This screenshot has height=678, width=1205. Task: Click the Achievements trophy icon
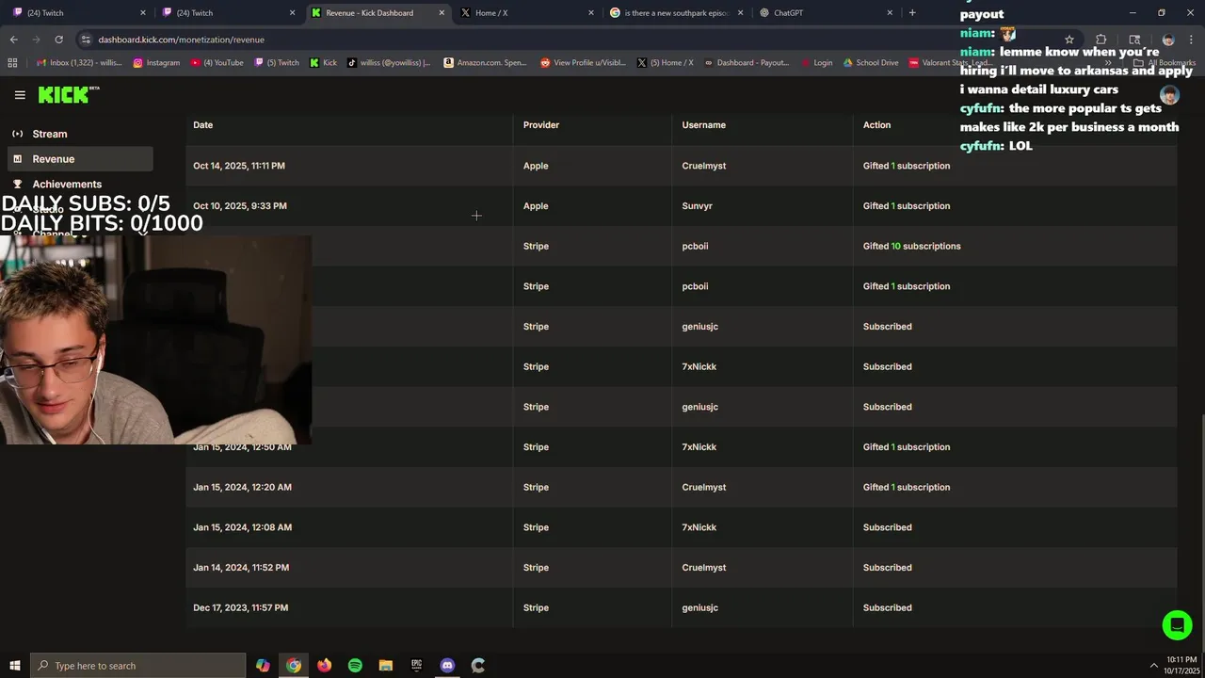click(17, 184)
